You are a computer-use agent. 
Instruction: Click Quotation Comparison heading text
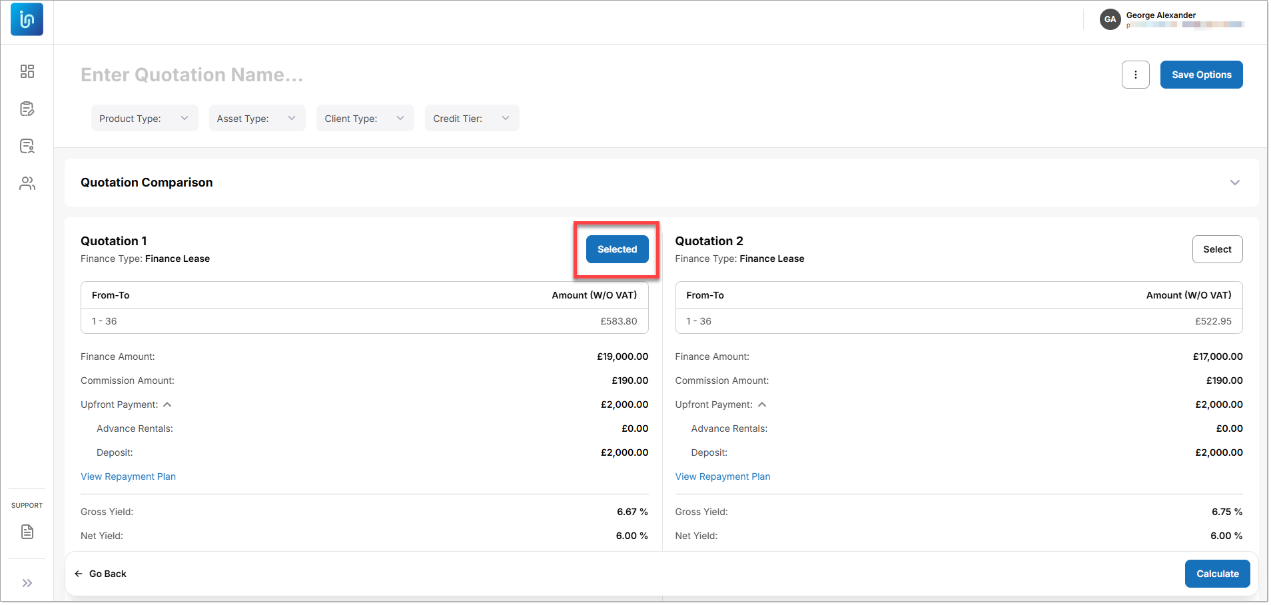pos(147,183)
